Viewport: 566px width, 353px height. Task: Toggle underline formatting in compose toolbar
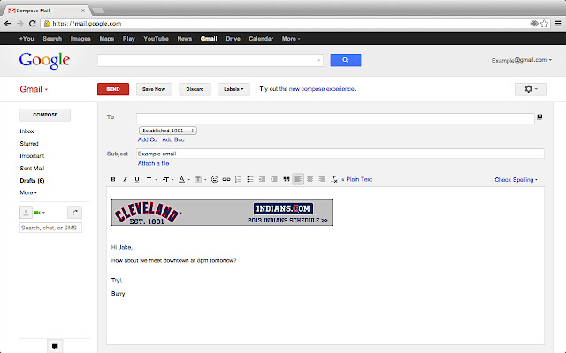click(x=137, y=179)
